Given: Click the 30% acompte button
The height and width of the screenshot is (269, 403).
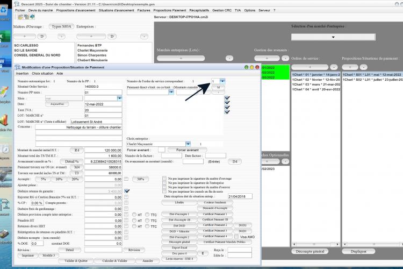Looking at the screenshot, I should click(x=141, y=179).
